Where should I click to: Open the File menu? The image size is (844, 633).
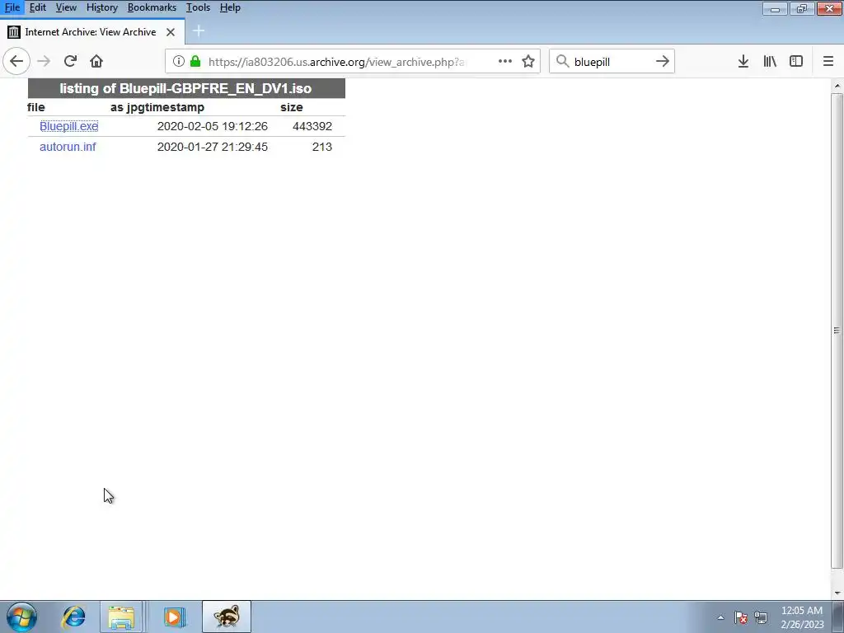(x=12, y=7)
